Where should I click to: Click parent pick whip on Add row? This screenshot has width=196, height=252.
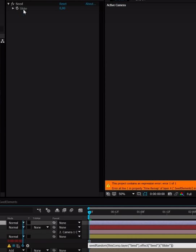point(54,250)
